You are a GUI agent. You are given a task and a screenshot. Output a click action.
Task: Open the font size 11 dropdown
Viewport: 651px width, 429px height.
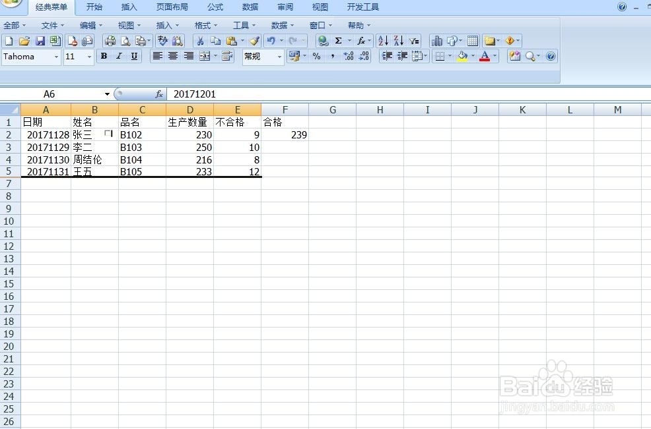point(89,57)
